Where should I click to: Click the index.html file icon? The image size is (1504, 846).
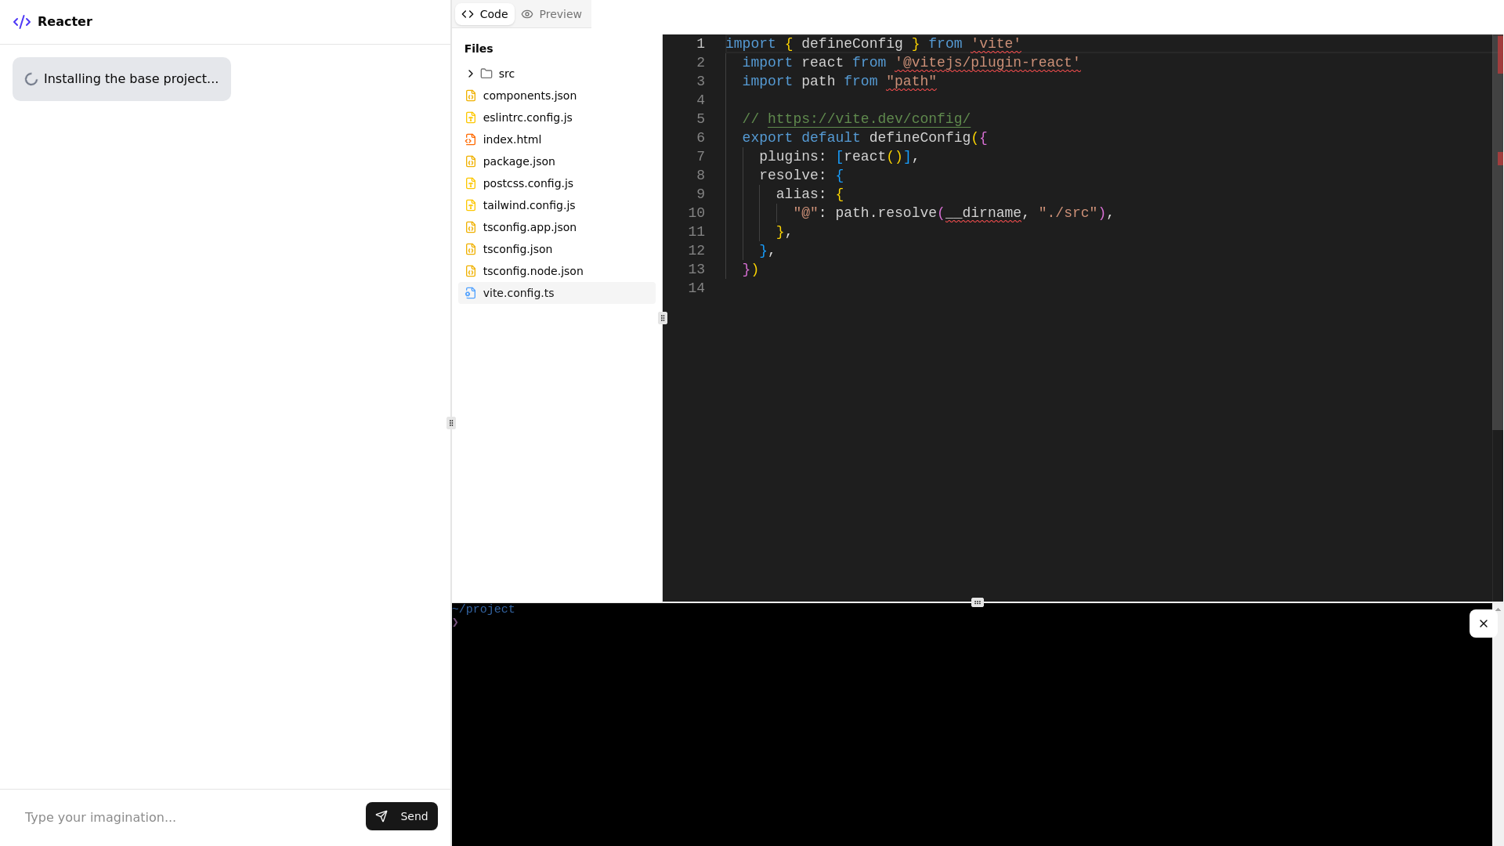coord(471,139)
